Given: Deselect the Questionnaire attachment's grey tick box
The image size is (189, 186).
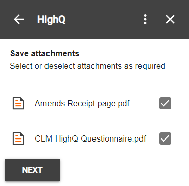Looking at the screenshot, I should click(x=165, y=138).
